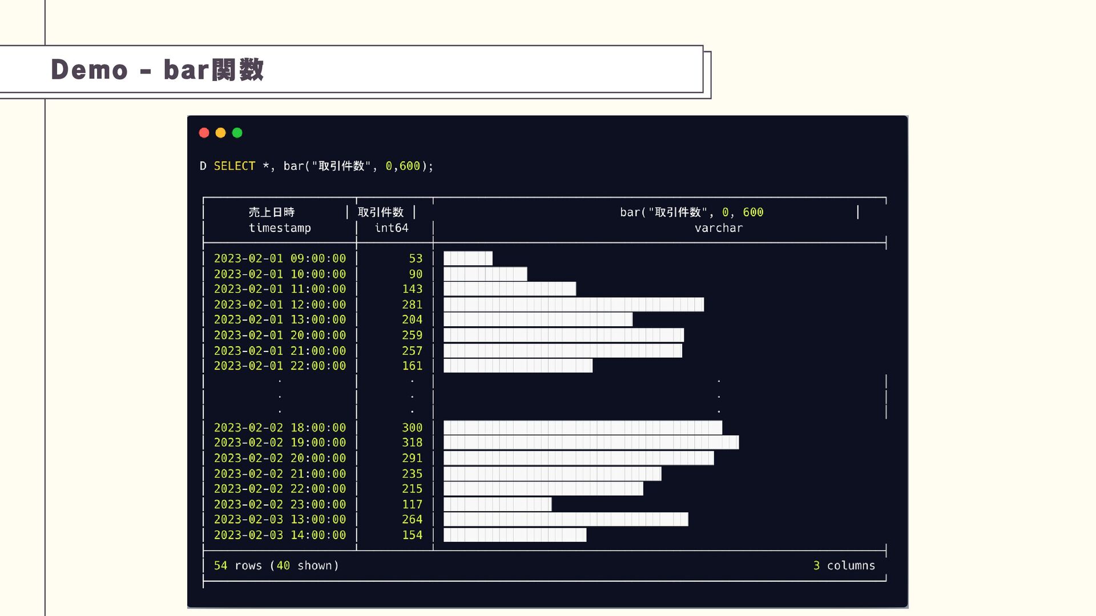Viewport: 1096px width, 616px height.
Task: Click the slide title Demo - bar関数
Action: pyautogui.click(x=157, y=70)
